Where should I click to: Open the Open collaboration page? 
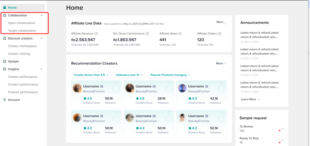point(21,23)
